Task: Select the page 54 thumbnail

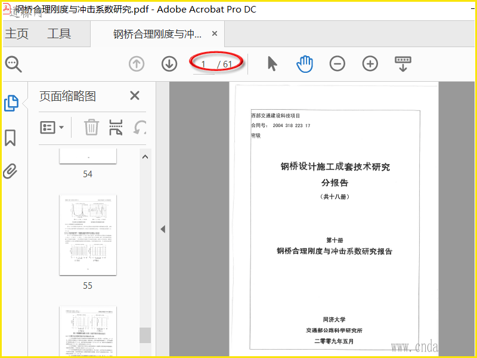Action: (88, 156)
